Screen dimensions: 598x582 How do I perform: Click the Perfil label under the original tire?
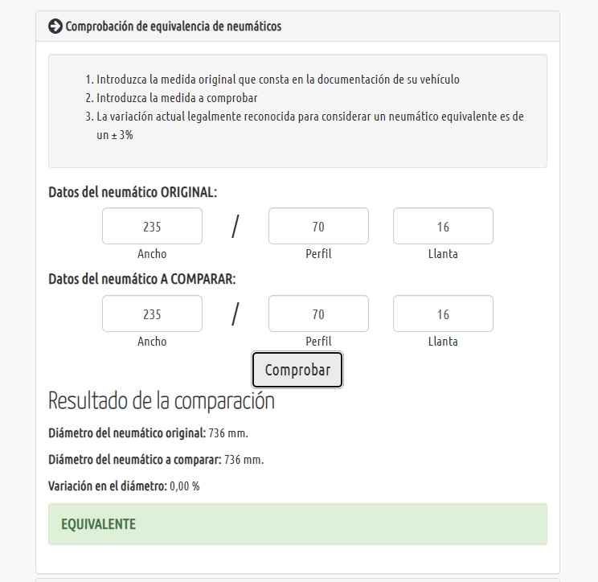318,254
